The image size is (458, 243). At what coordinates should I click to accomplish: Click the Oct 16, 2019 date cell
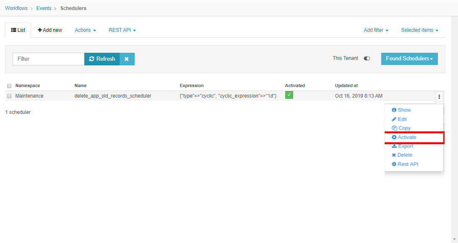[x=359, y=96]
